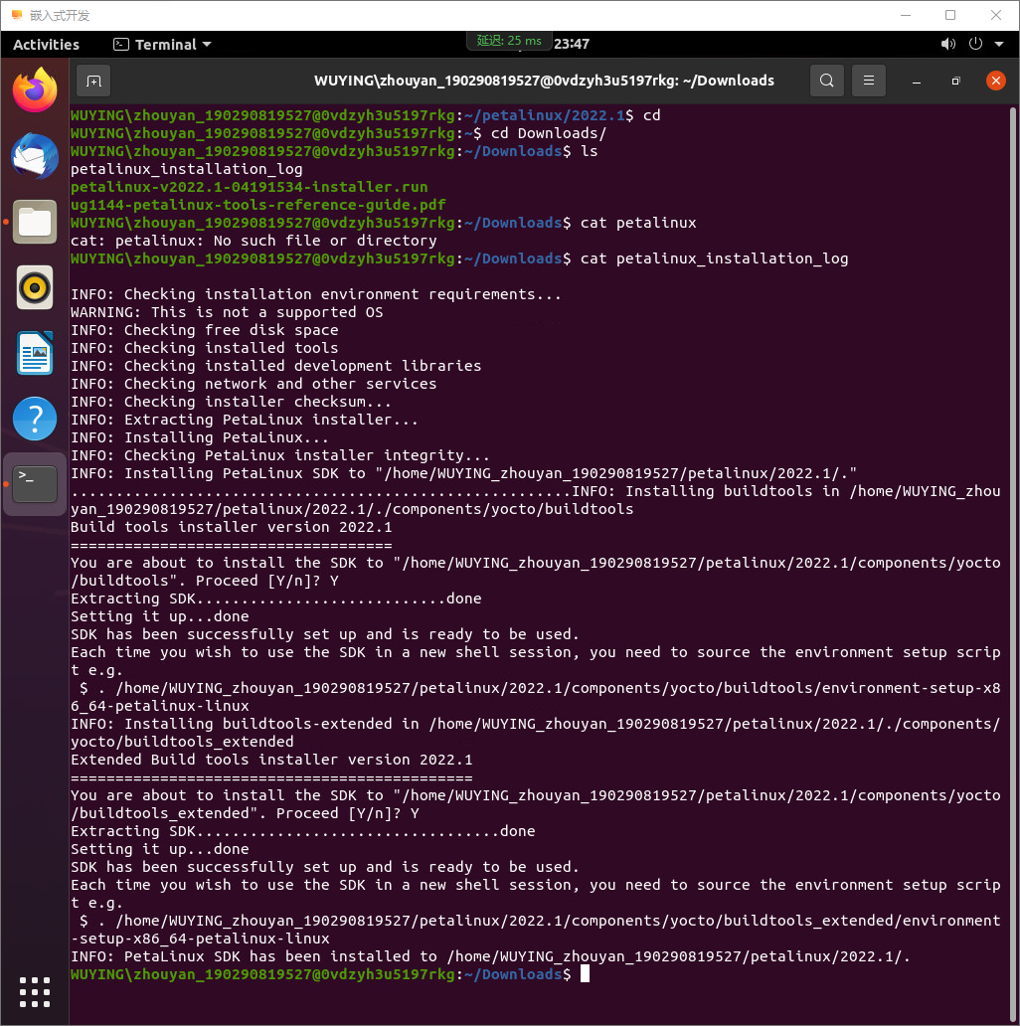Viewport: 1020px width, 1026px height.
Task: Expand the system status chevron at top right
Action: point(1000,44)
